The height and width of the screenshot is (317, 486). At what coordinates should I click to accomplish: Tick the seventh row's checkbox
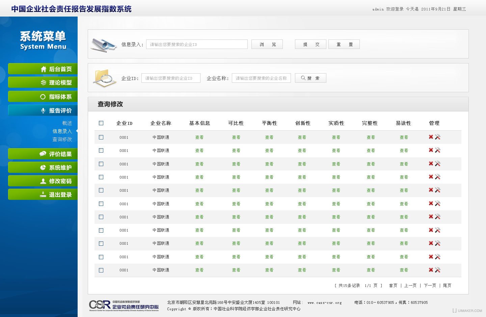pos(101,217)
